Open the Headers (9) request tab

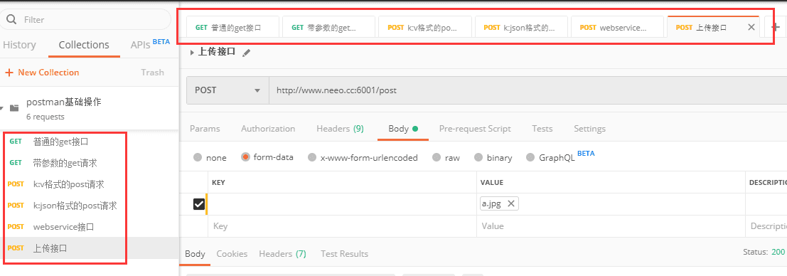[340, 129]
